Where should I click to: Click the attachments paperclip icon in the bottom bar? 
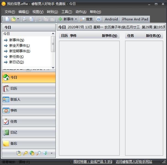pyautogui.click(x=19, y=153)
